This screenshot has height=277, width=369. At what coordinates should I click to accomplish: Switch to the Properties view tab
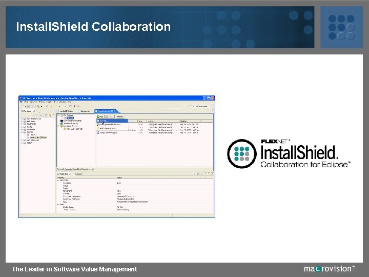click(65, 174)
